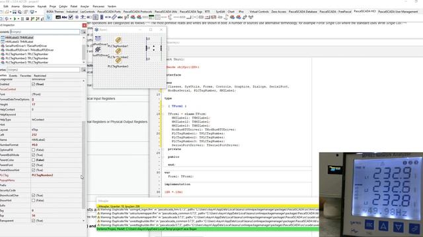The height and width of the screenshot is (237, 423).
Task: Select ModBusRTUDriver component icon on Form1
Action: (x=98, y=49)
